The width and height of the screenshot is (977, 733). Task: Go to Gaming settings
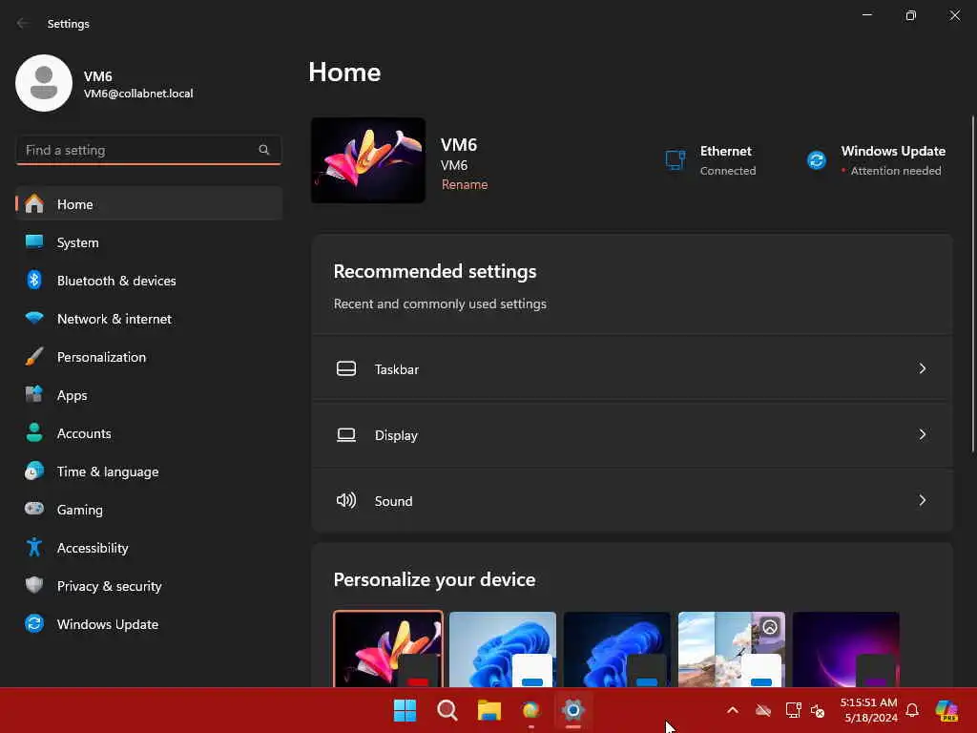pos(149,510)
